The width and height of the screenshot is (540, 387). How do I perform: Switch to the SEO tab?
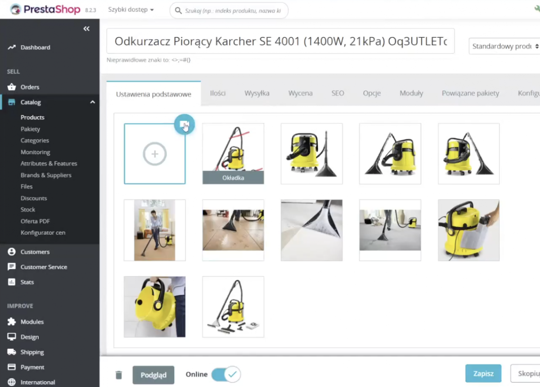337,93
